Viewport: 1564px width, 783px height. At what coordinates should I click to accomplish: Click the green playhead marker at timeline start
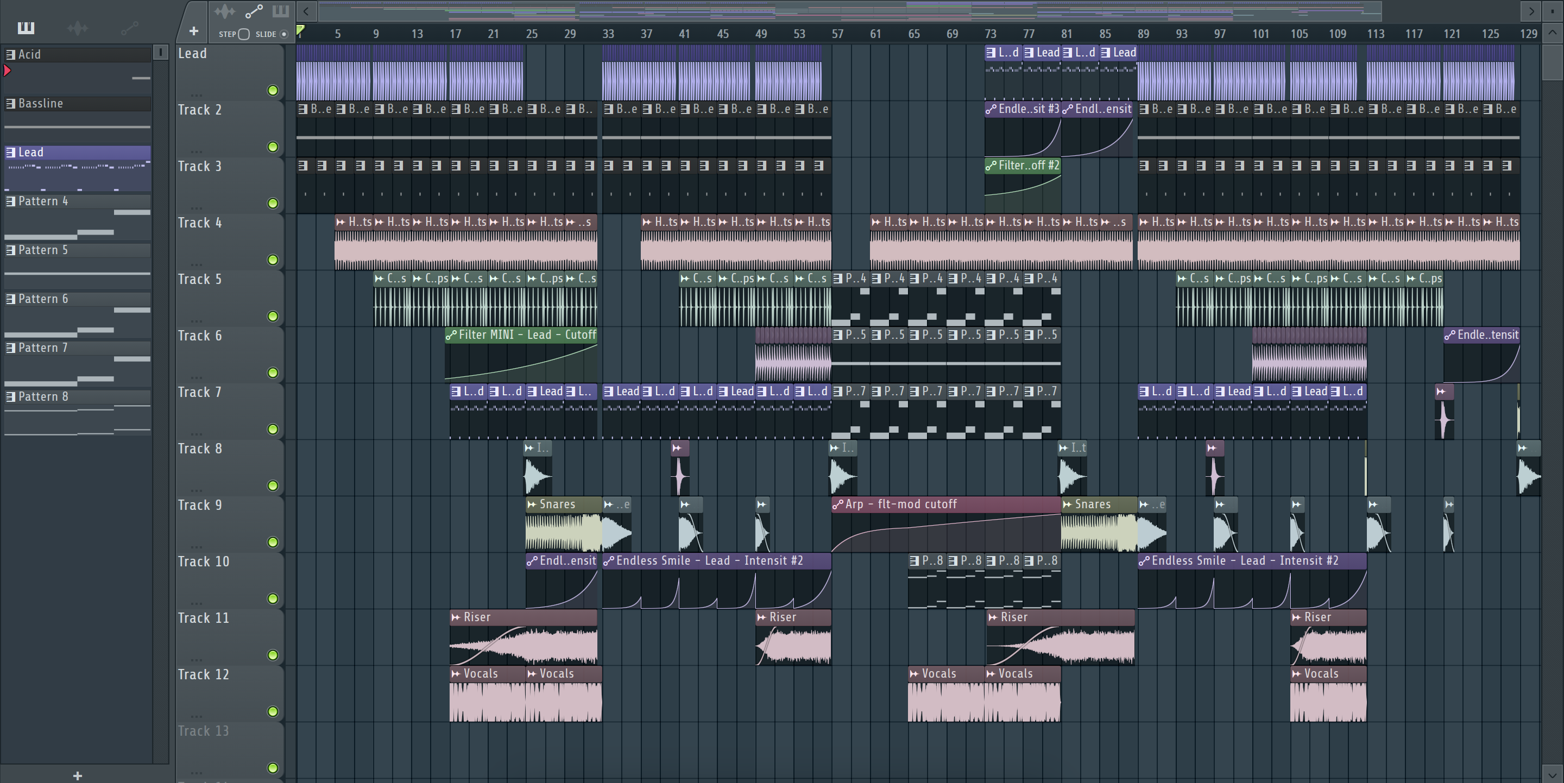(300, 30)
